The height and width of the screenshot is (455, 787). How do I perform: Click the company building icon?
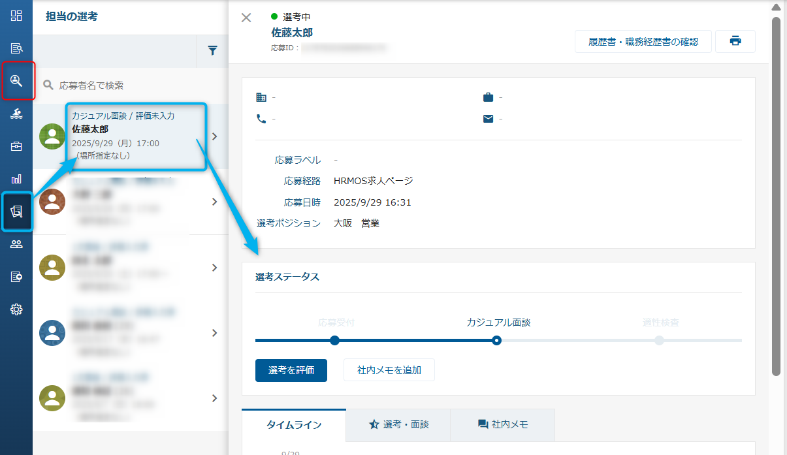261,97
